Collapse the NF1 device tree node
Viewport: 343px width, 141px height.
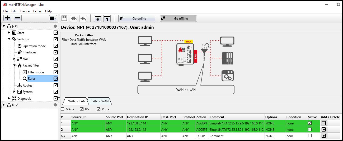(4, 26)
